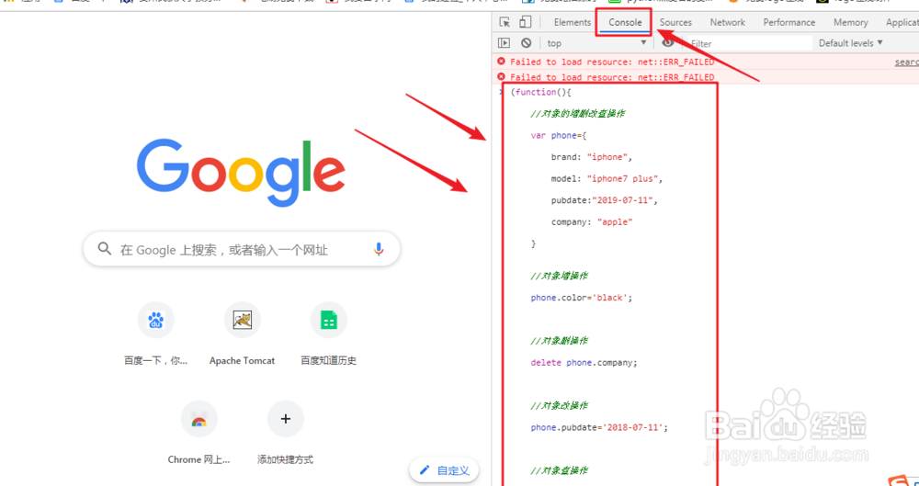Click the live expression eye icon
The width and height of the screenshot is (919, 486).
[667, 43]
